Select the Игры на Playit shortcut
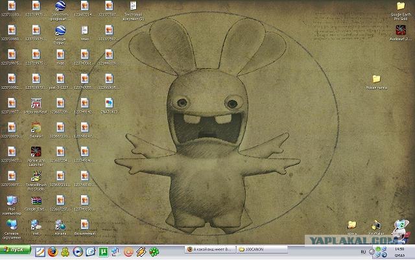This screenshot has height=260, width=415. click(x=36, y=106)
